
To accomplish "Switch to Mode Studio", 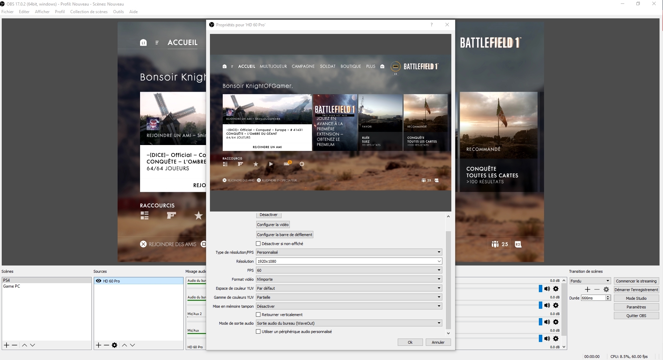I will (636, 298).
